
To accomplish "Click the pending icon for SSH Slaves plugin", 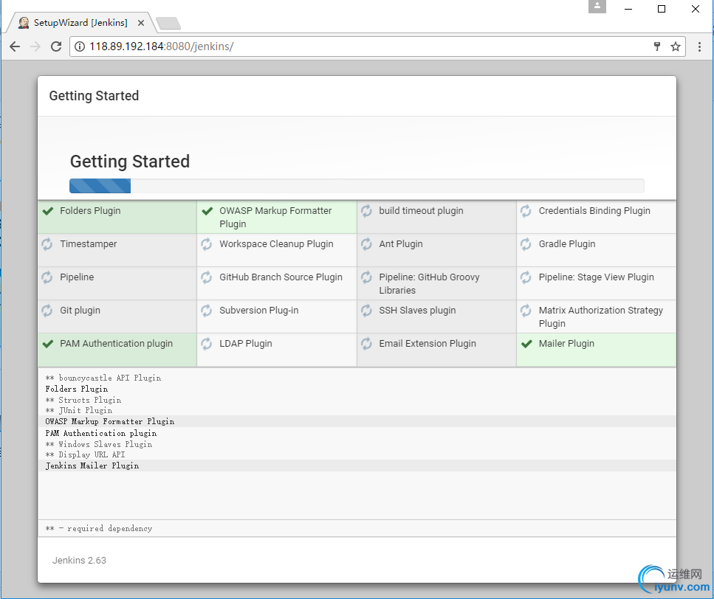I will pos(366,311).
